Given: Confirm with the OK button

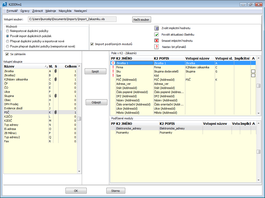Looking at the screenshot, I should click(76, 191).
